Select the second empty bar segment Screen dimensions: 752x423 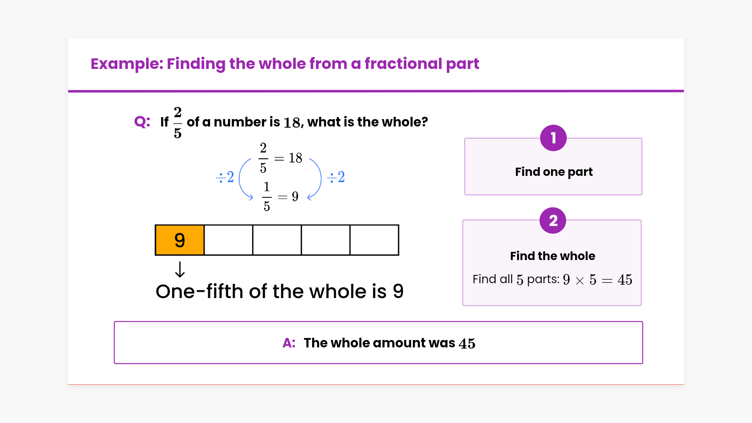pyautogui.click(x=228, y=240)
